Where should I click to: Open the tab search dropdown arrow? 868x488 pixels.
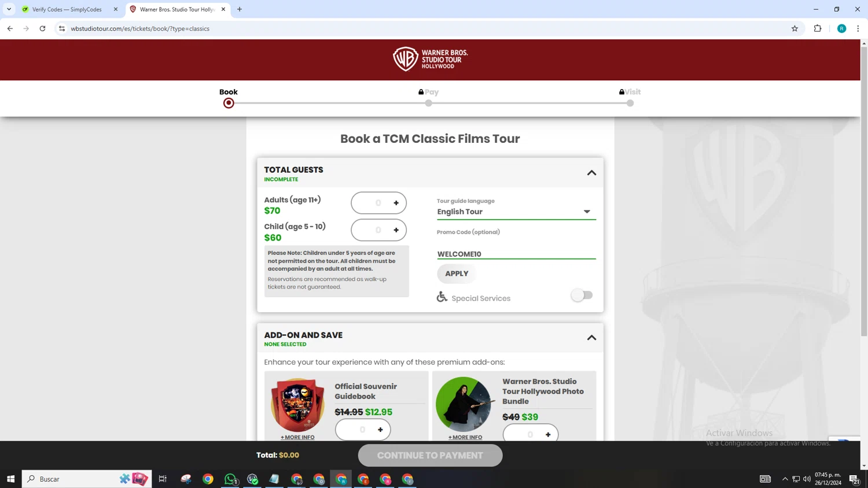point(9,9)
